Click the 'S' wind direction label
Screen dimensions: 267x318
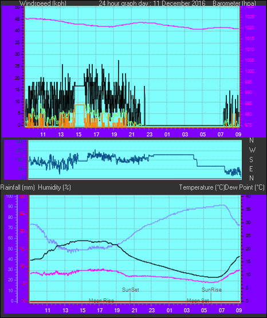pyautogui.click(x=251, y=160)
